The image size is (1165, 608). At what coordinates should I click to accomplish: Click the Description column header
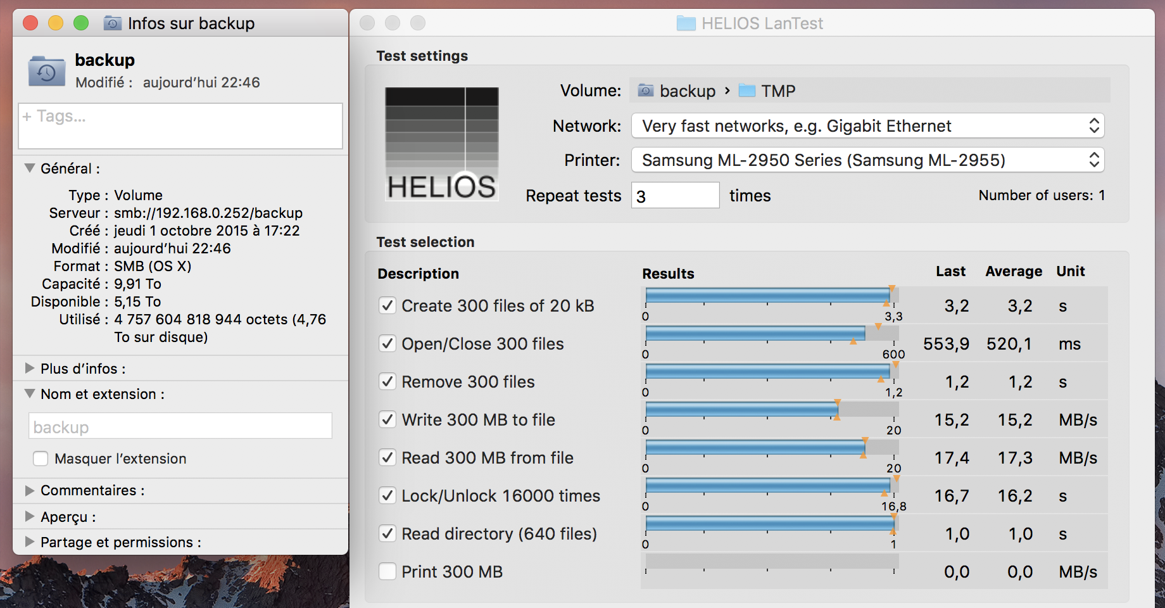click(418, 274)
